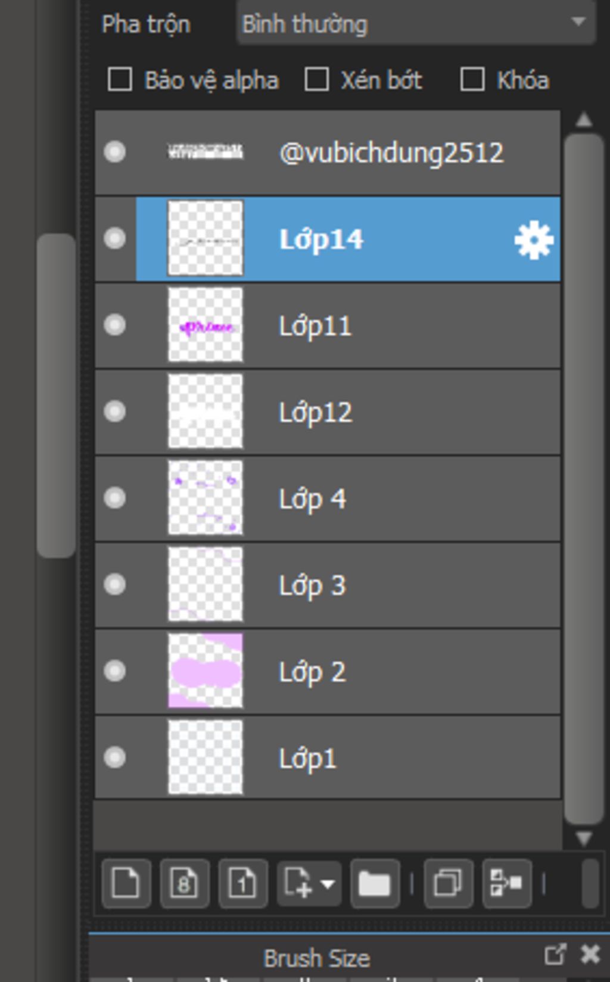Click the Lớp 4 layer thumbnail
The width and height of the screenshot is (610, 982).
(206, 498)
